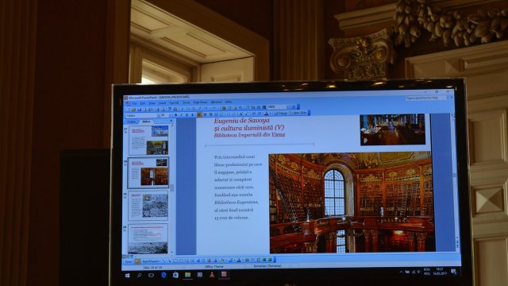
Task: Expand the AutoShapes menu
Action: [x=151, y=261]
